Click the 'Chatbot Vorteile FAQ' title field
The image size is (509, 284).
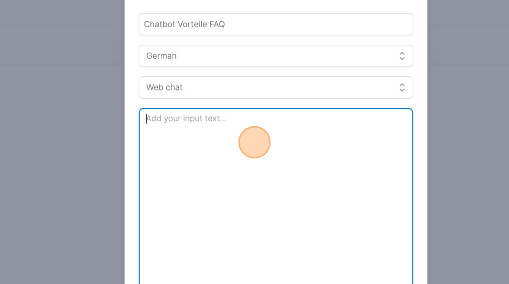coord(275,25)
